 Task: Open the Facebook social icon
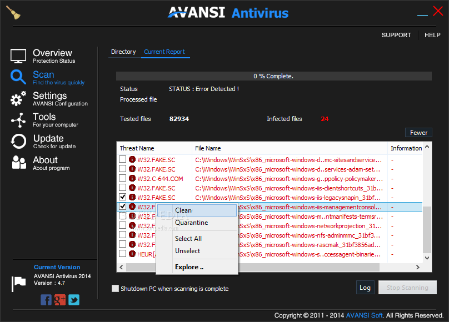[46, 300]
